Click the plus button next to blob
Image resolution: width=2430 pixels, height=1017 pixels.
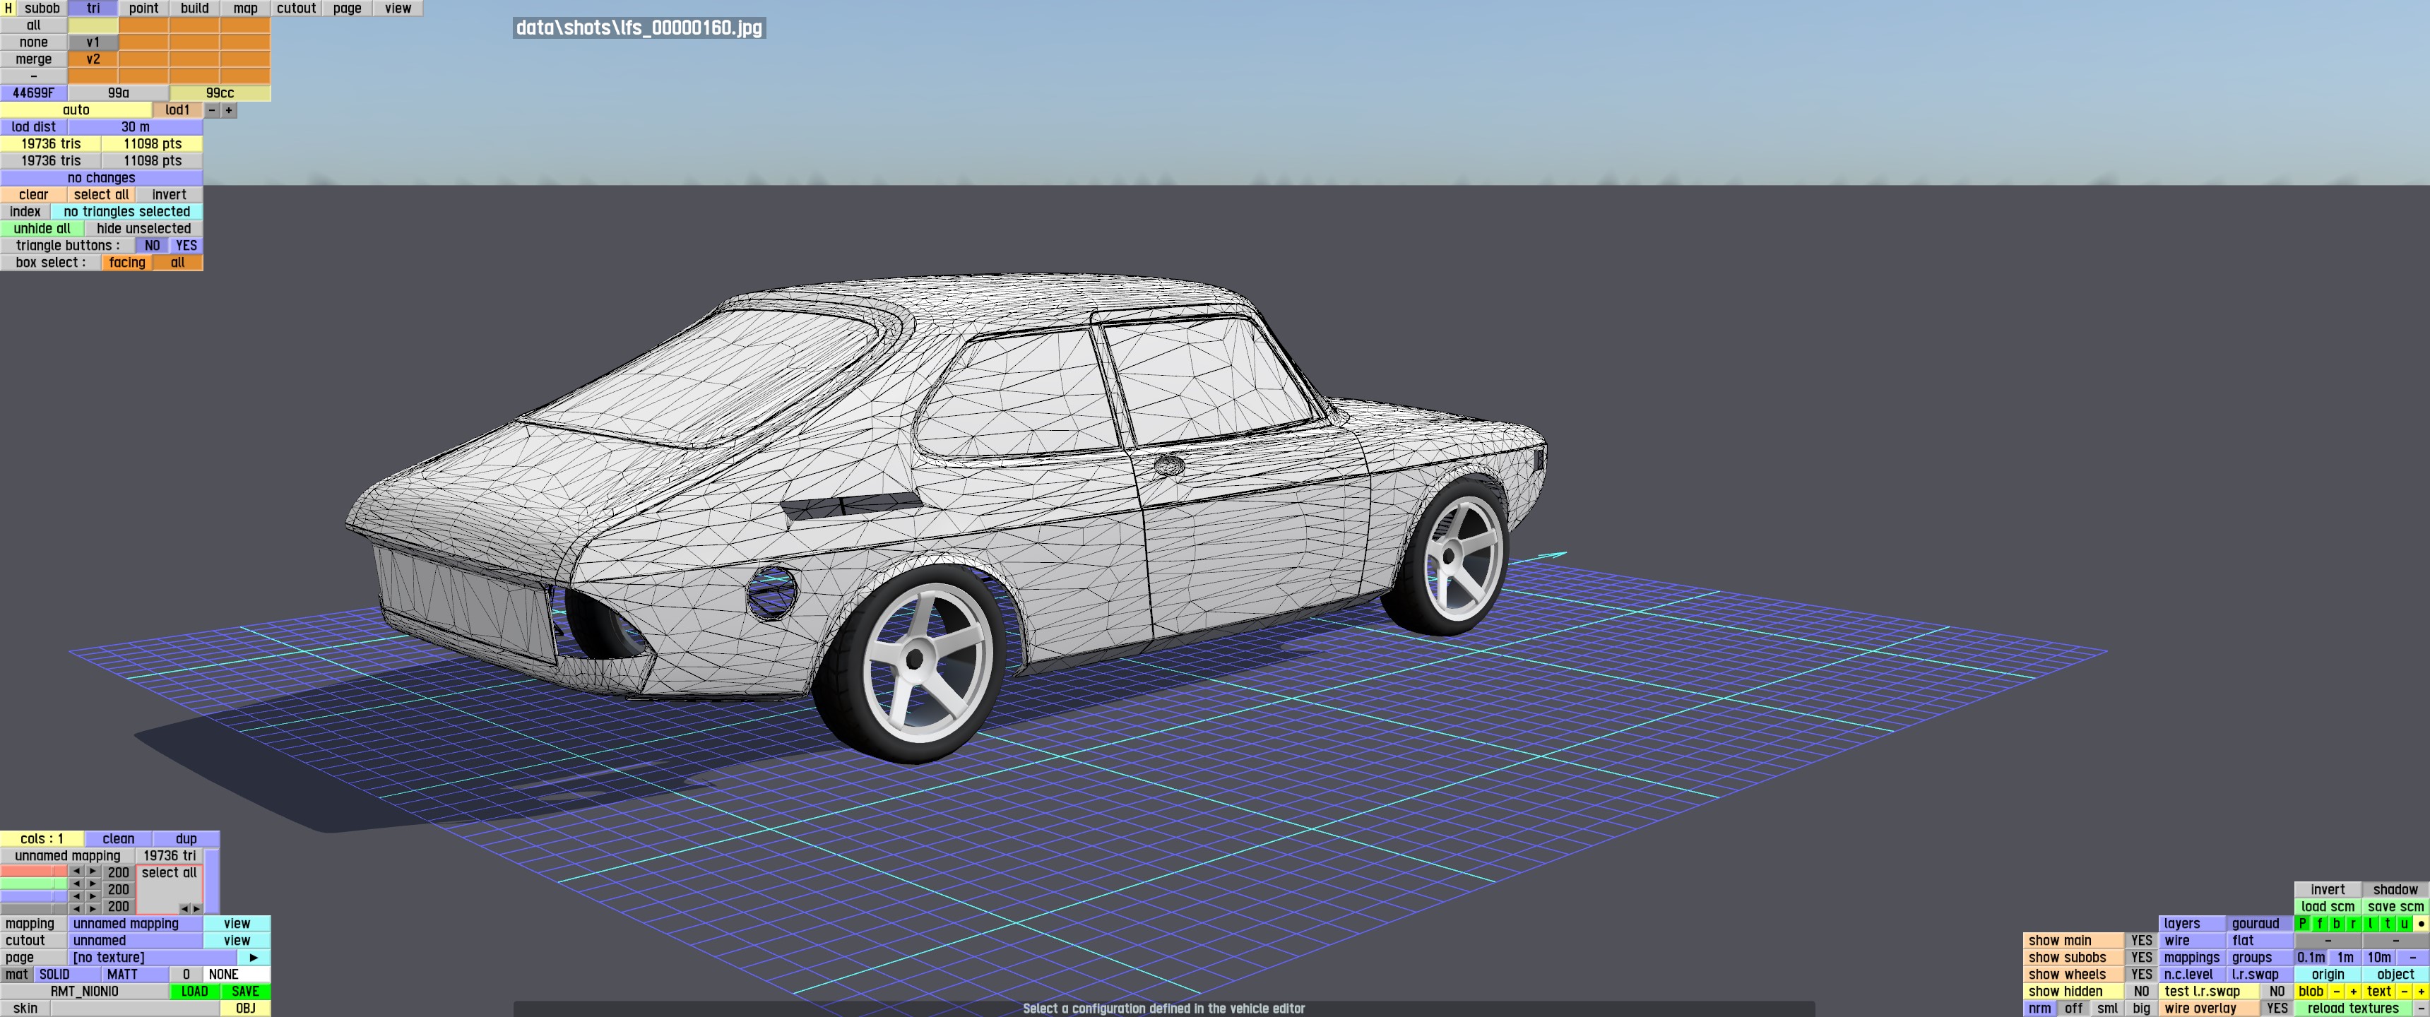(2352, 992)
